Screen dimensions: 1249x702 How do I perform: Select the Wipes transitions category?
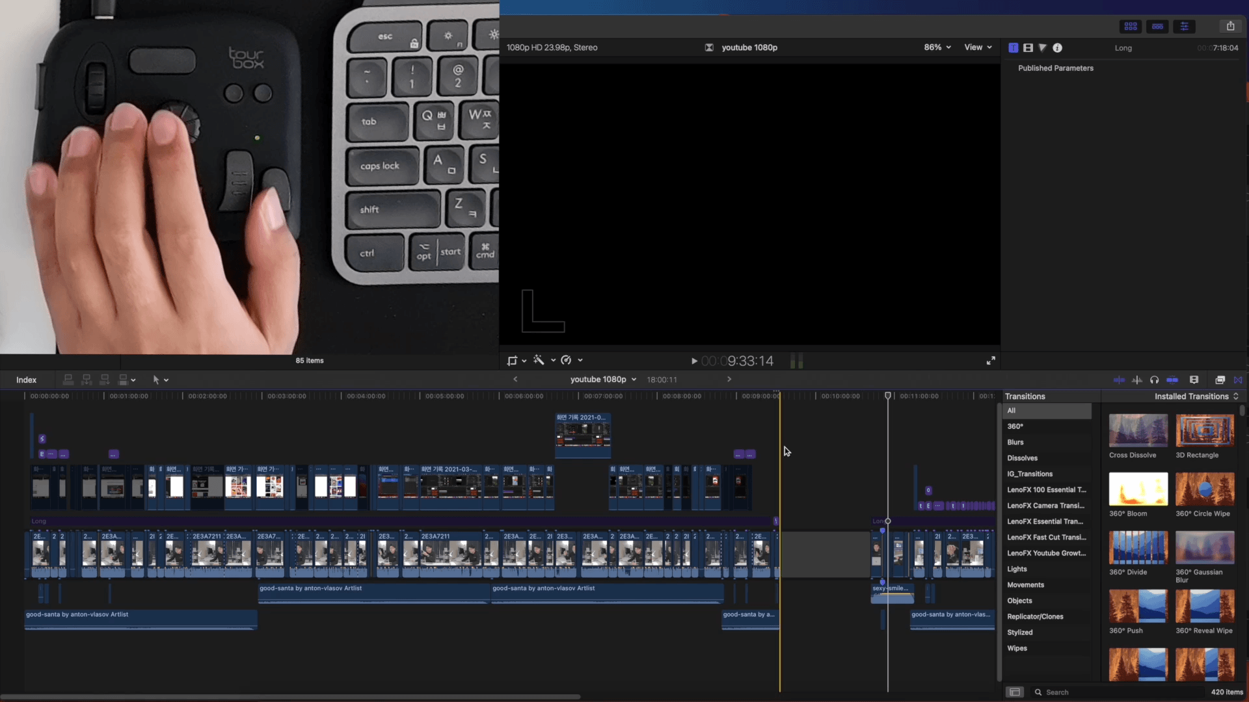point(1017,648)
